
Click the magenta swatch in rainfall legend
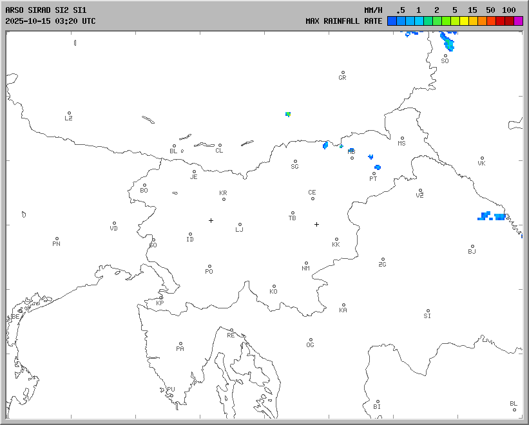point(519,21)
